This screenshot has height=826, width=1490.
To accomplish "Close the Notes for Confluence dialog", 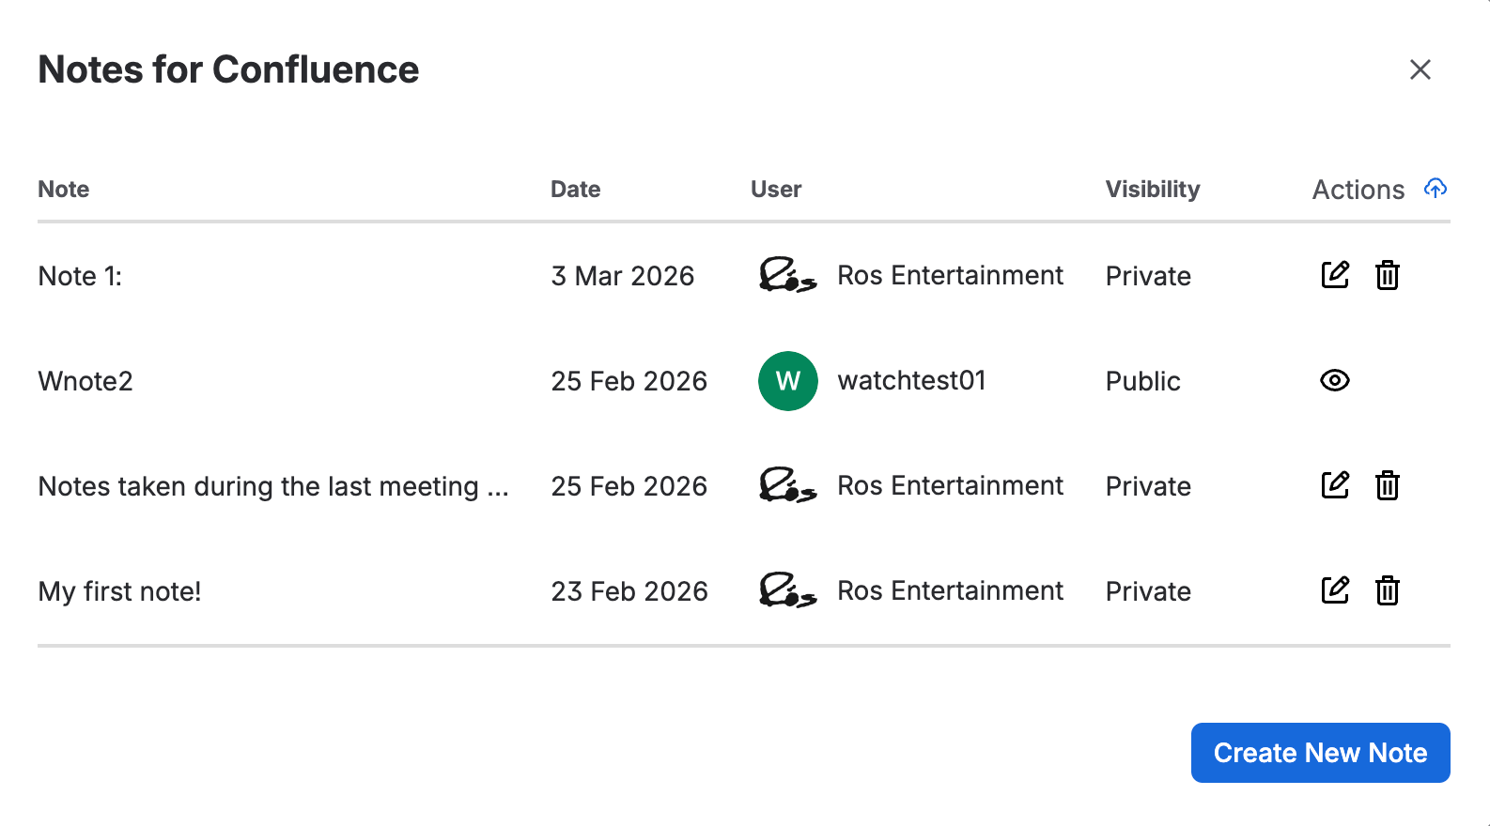I will [x=1420, y=69].
